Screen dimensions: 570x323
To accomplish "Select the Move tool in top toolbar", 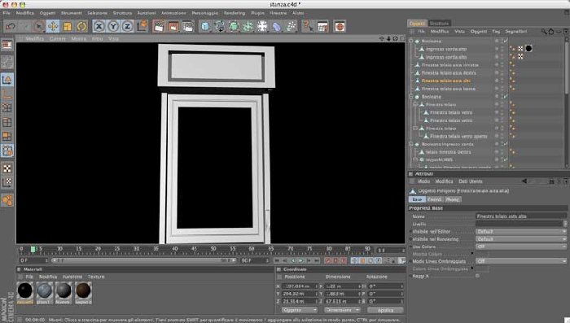I will (53, 26).
